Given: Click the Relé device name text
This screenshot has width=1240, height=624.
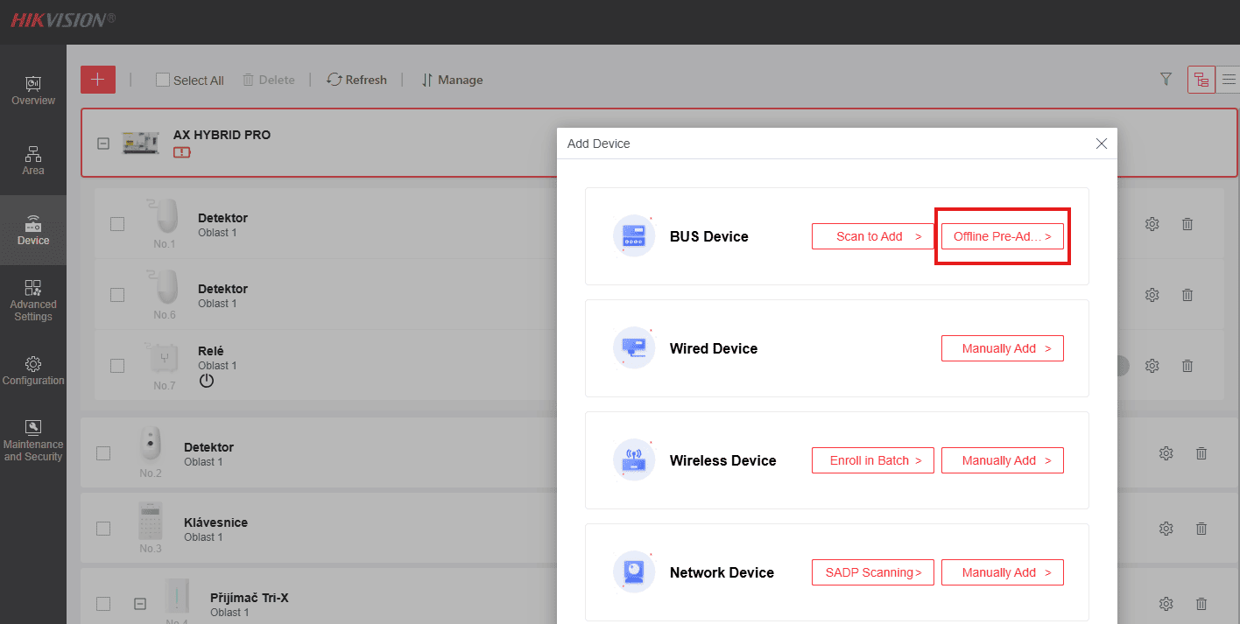Looking at the screenshot, I should tap(211, 351).
